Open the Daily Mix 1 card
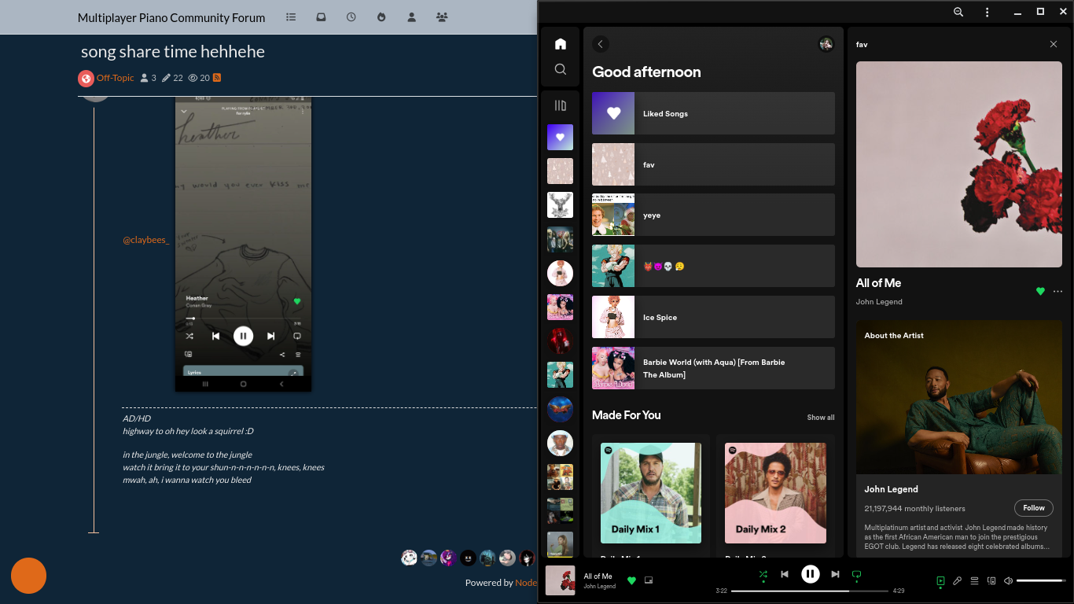The image size is (1074, 604). (651, 495)
